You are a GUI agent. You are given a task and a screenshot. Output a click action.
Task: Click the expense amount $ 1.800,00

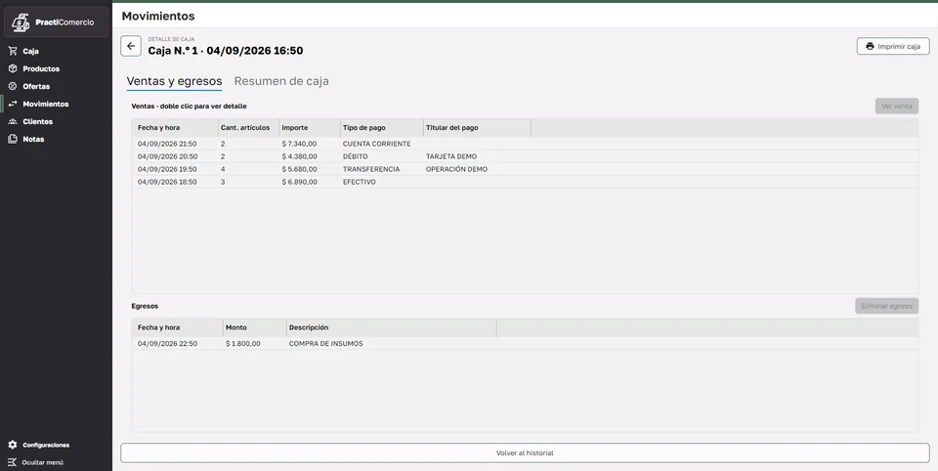point(243,344)
